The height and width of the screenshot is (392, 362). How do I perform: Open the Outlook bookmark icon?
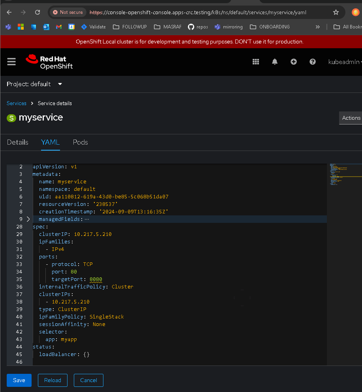(46, 27)
